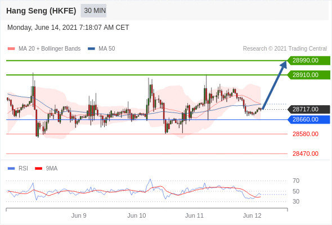This screenshot has height=225, width=332.
Task: Select the Jun 10 date axis marker
Action: (137, 215)
